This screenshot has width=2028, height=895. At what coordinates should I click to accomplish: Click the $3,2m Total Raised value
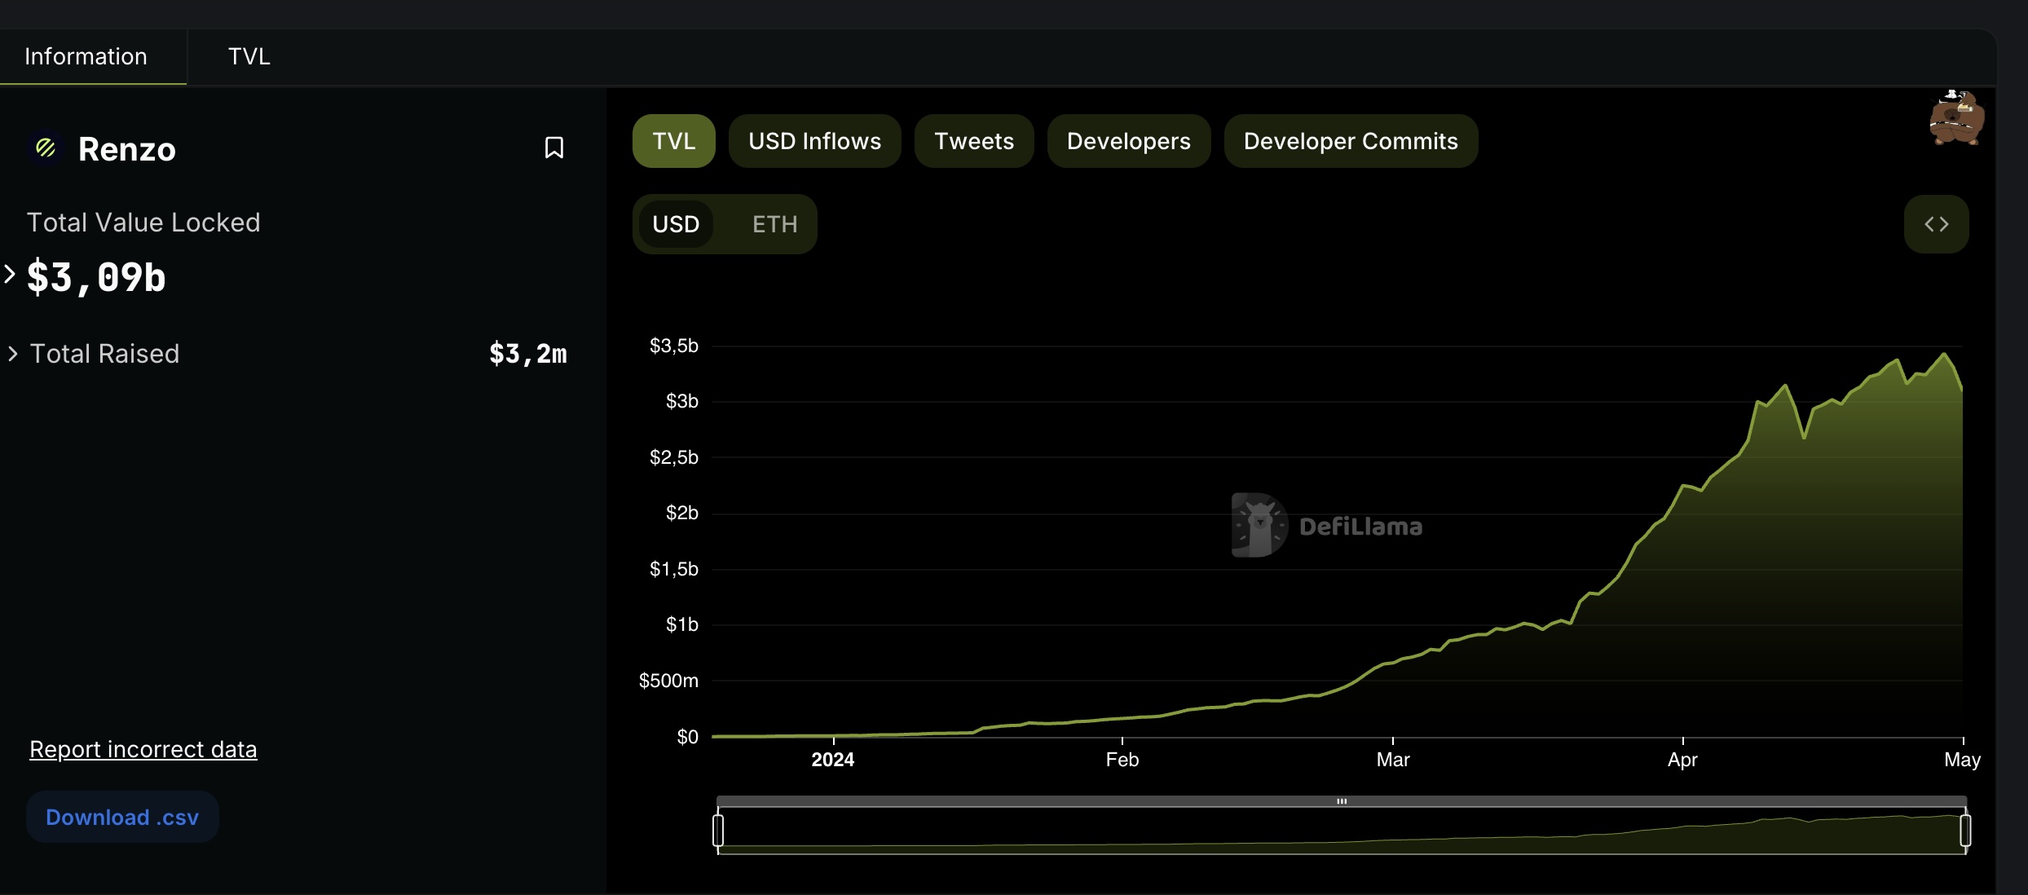tap(528, 354)
